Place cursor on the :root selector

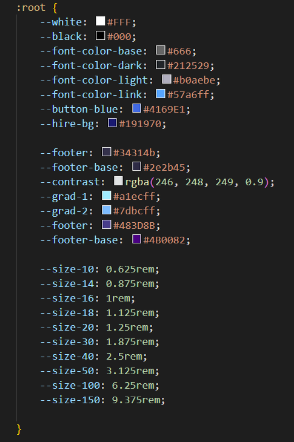[31, 8]
